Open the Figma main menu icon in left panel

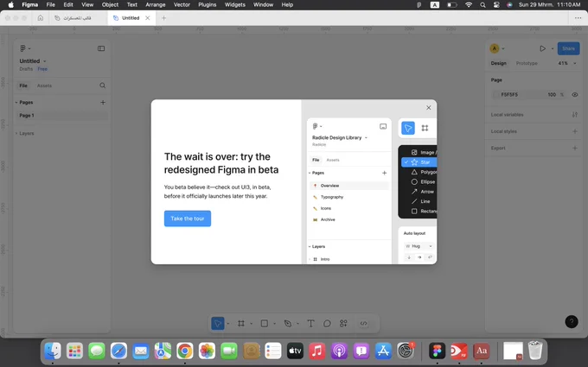click(22, 48)
